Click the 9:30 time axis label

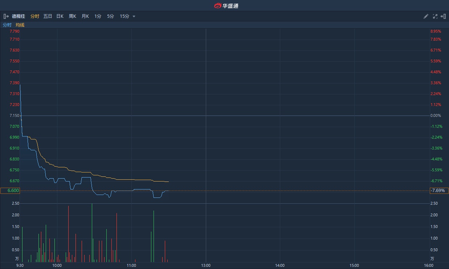(20, 265)
